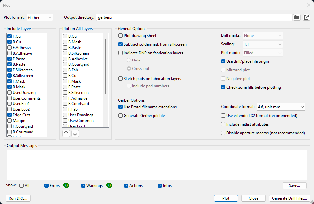Toggle the Warnings message filter
This screenshot has height=204, width=314.
coord(83,186)
